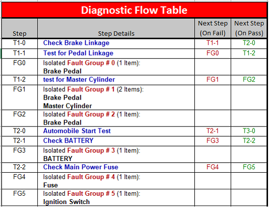The image size is (269, 207).
Task: Jump to T1-1 from T1-0 fail column
Action: (x=212, y=43)
